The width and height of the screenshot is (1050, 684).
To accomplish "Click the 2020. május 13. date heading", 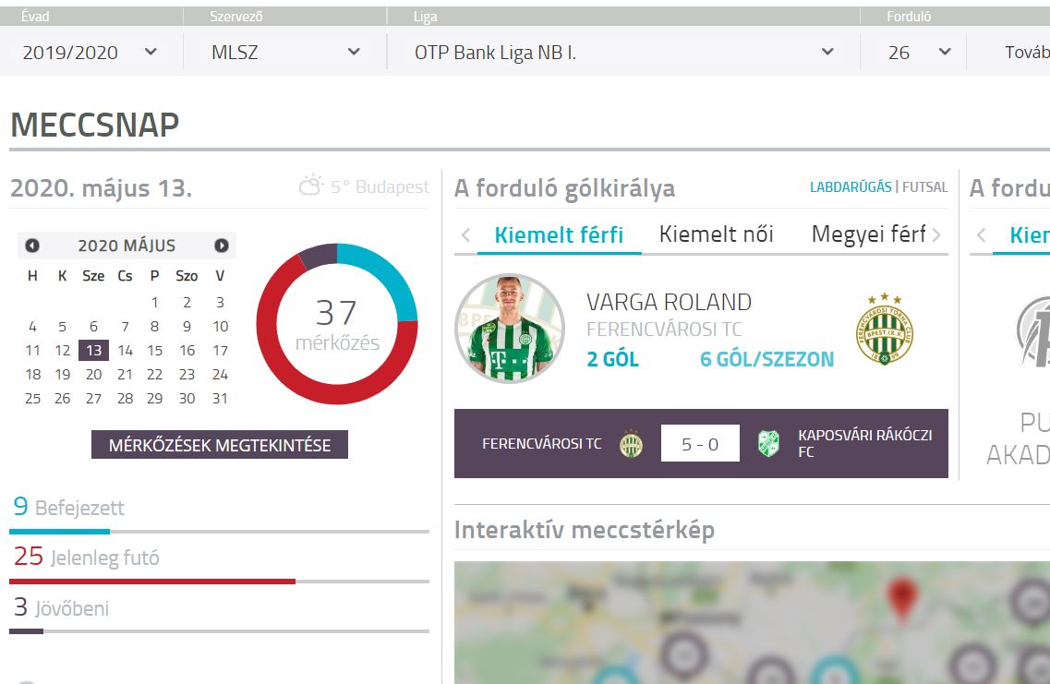I will coord(101,188).
